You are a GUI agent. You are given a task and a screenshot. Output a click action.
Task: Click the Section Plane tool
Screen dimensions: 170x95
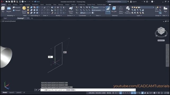point(71,10)
